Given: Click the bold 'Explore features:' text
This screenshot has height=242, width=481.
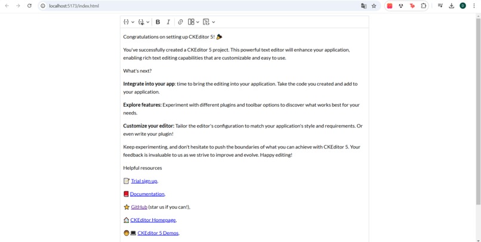Looking at the screenshot, I should 143,105.
